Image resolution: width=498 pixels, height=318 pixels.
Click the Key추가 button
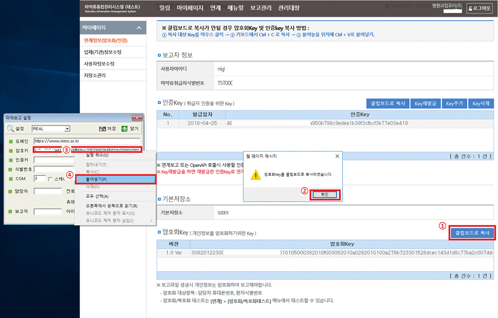coord(454,103)
